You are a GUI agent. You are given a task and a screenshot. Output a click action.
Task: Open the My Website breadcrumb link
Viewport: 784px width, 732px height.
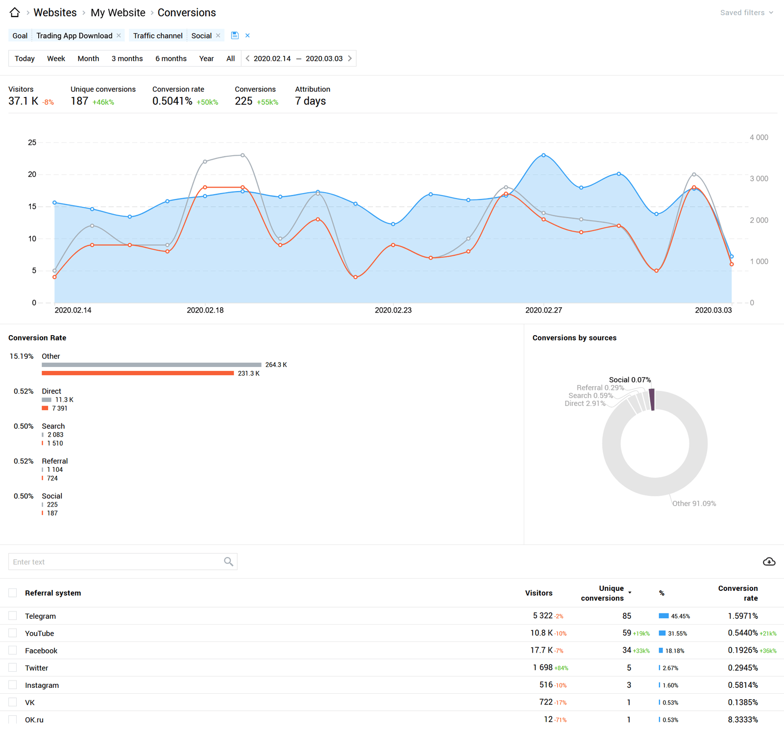[118, 12]
